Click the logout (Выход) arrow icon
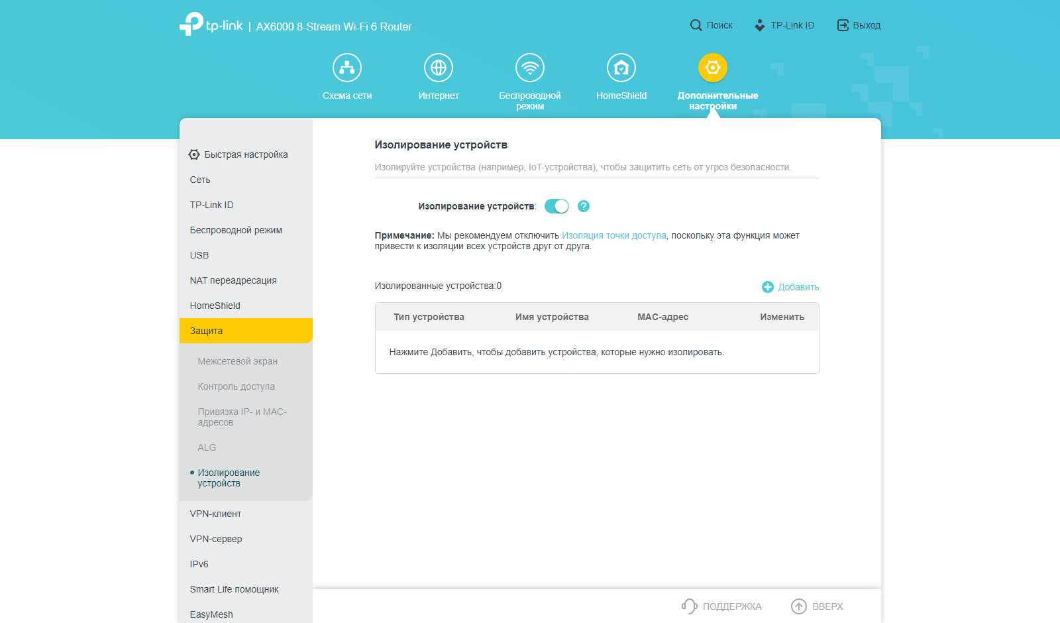The width and height of the screenshot is (1060, 623). 843,25
